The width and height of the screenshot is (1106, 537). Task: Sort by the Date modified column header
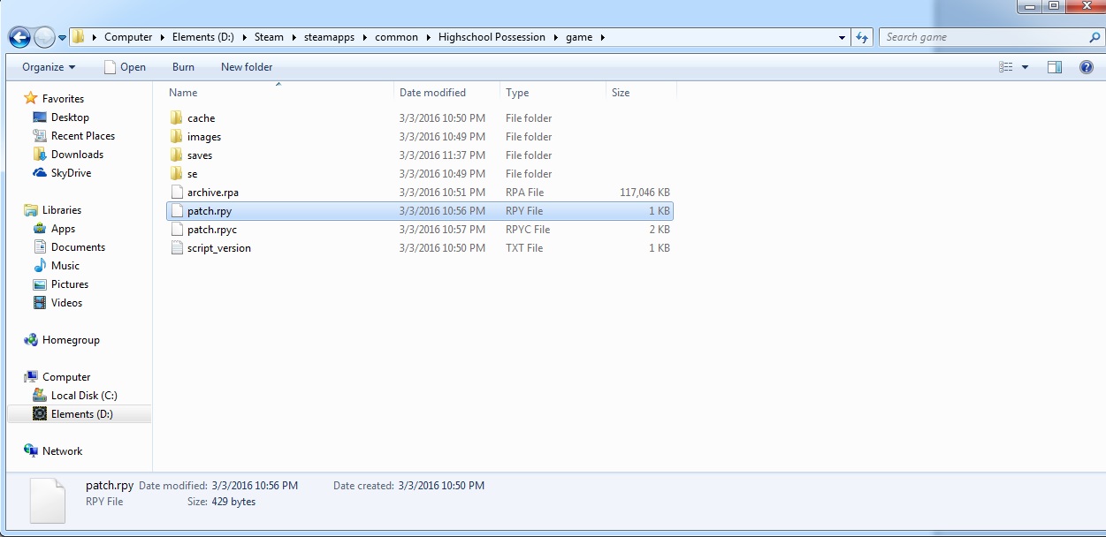tap(446, 92)
